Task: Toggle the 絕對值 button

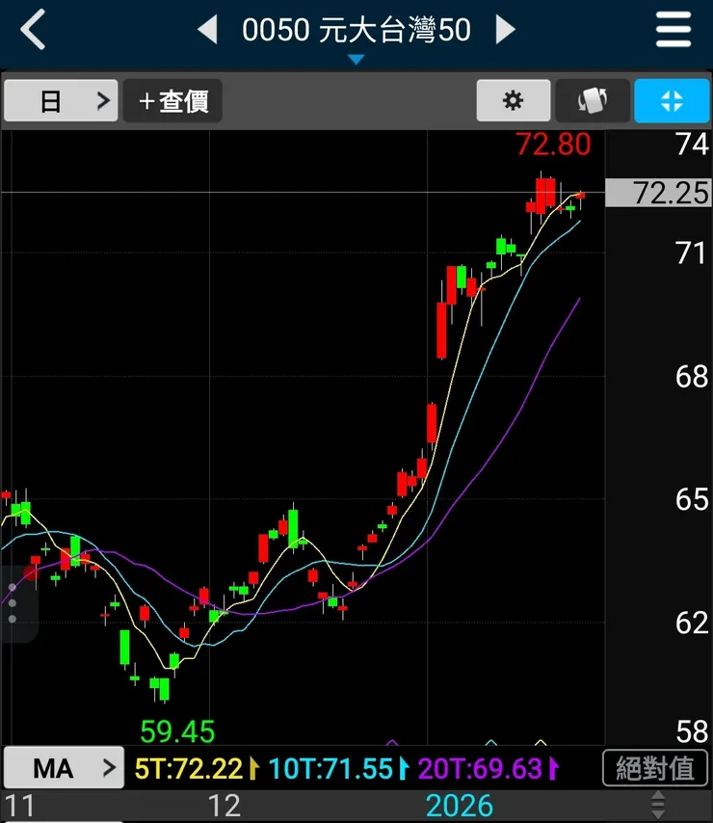Action: pyautogui.click(x=655, y=768)
